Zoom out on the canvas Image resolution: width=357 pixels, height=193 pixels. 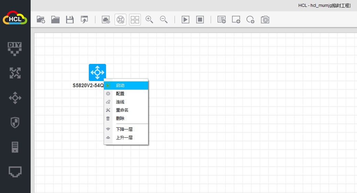164,20
